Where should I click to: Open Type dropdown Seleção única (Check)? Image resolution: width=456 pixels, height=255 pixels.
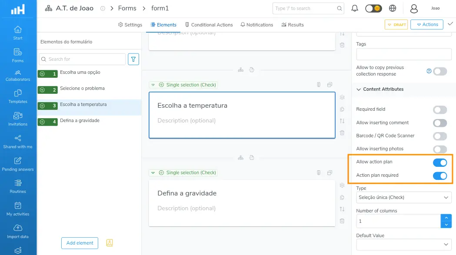coord(404,197)
